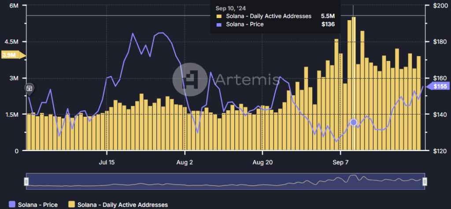
Task: Click the $136 value in tooltip
Action: [328, 25]
